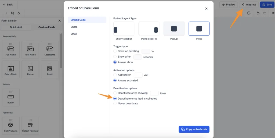Open version history clock icon
The height and width of the screenshot is (138, 275).
[x=249, y=13]
